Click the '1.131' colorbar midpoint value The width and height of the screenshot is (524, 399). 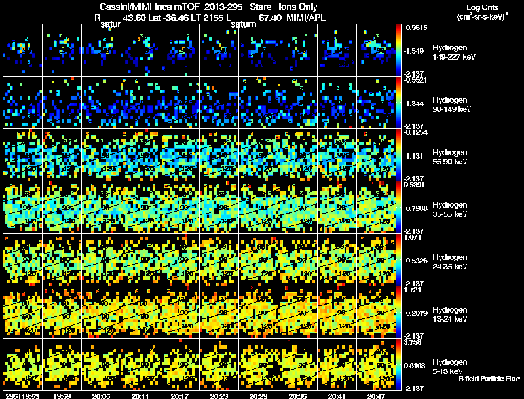click(x=415, y=156)
